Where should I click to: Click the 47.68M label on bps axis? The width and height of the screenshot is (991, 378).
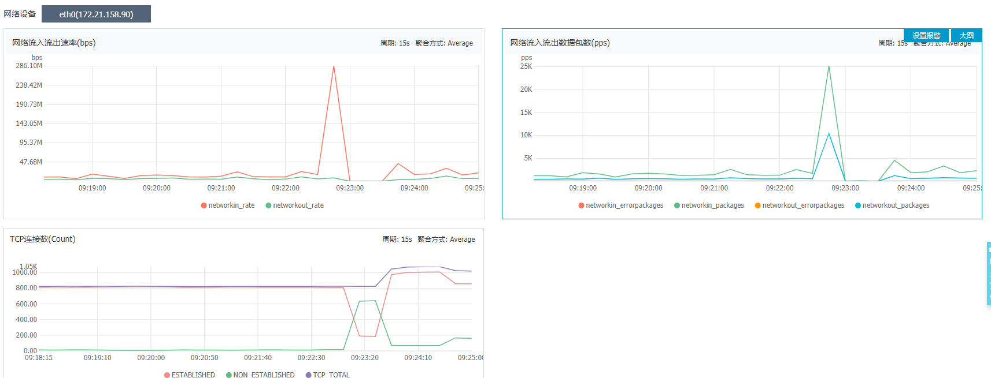point(31,162)
